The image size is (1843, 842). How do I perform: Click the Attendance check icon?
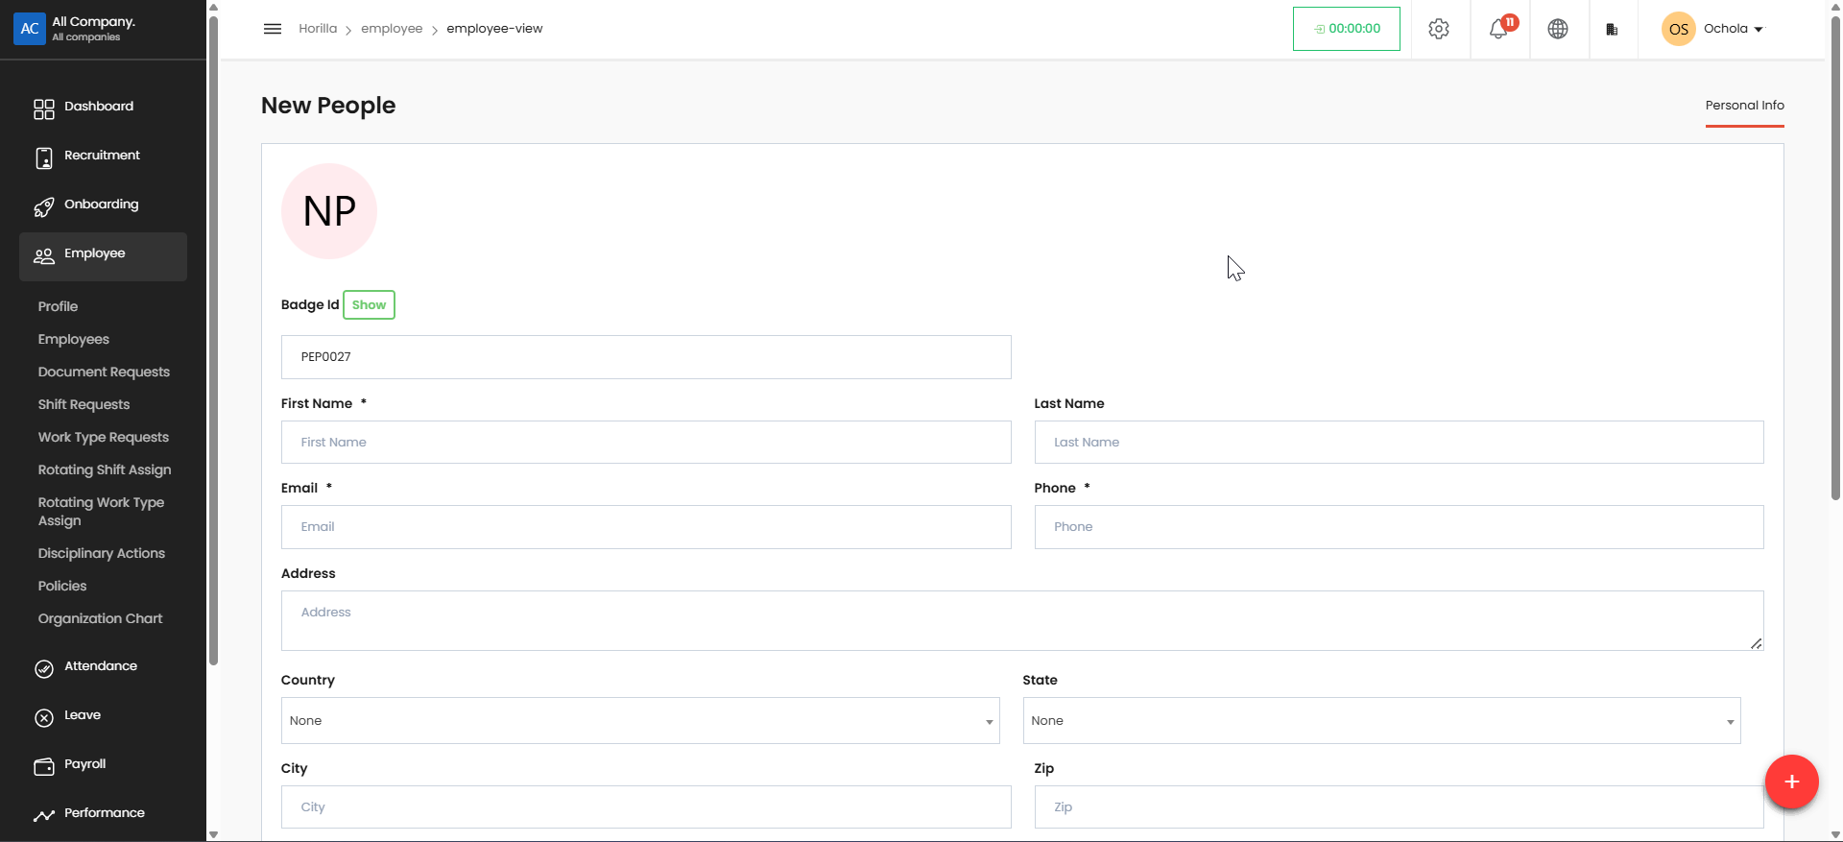point(44,669)
